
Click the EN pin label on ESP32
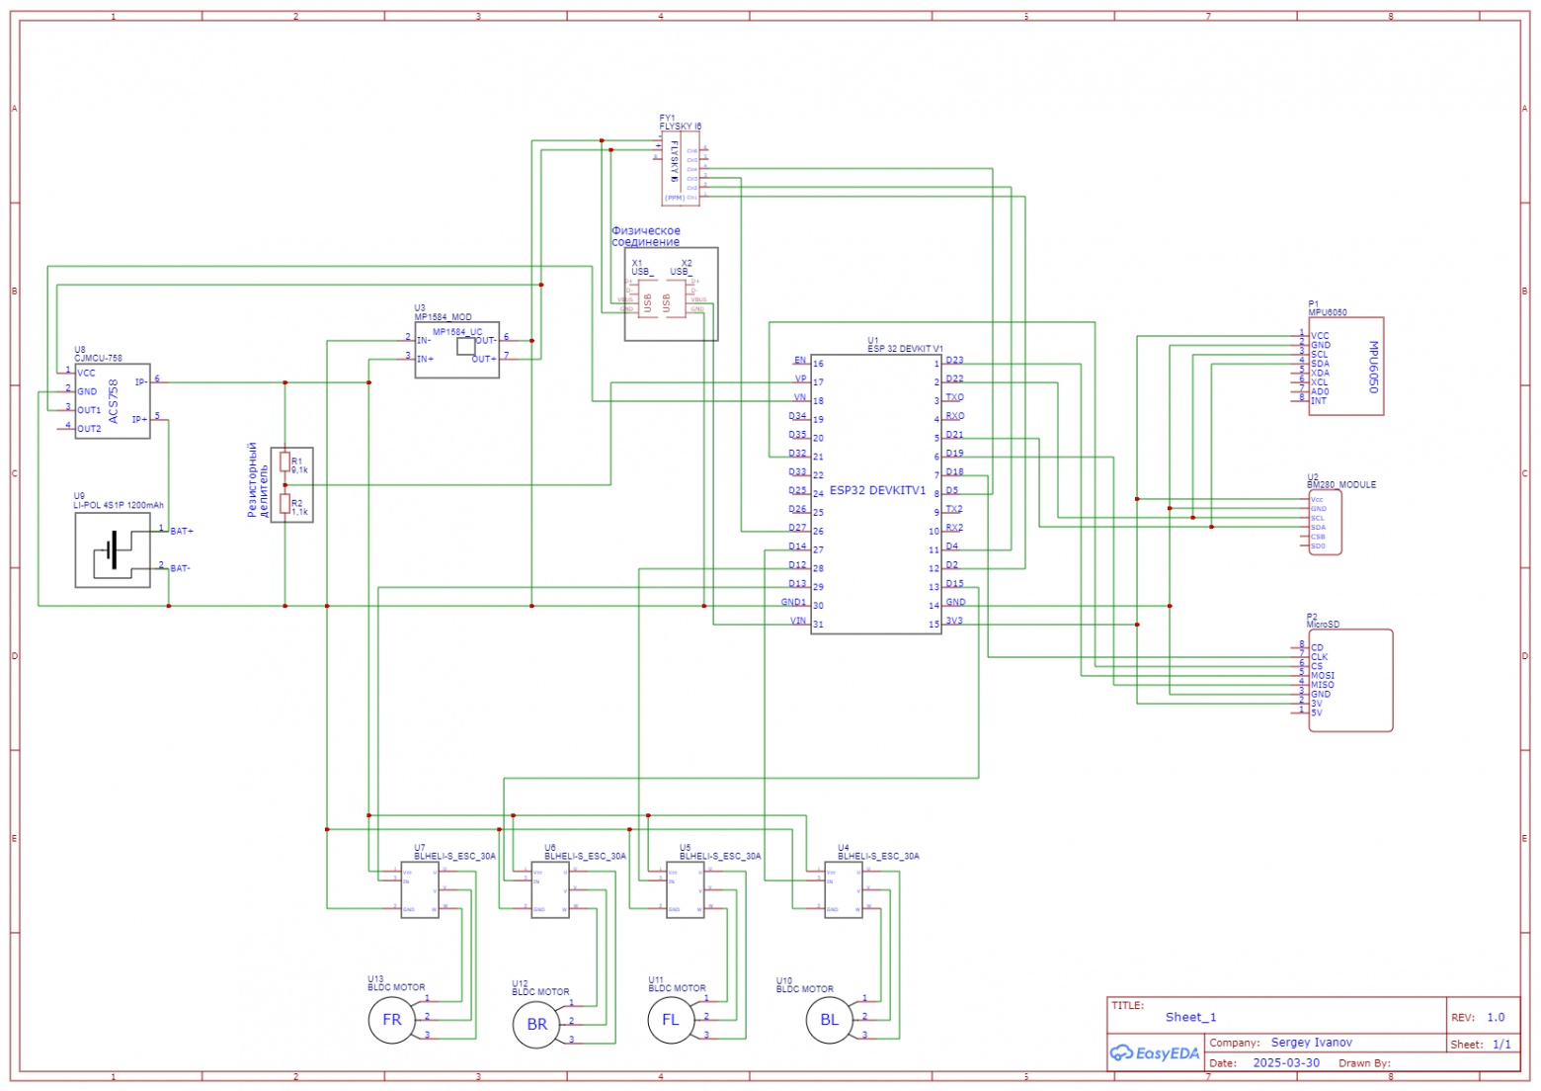[800, 361]
